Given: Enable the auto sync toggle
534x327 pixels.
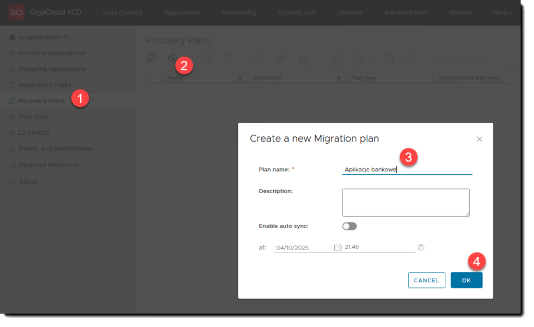Looking at the screenshot, I should coord(349,227).
